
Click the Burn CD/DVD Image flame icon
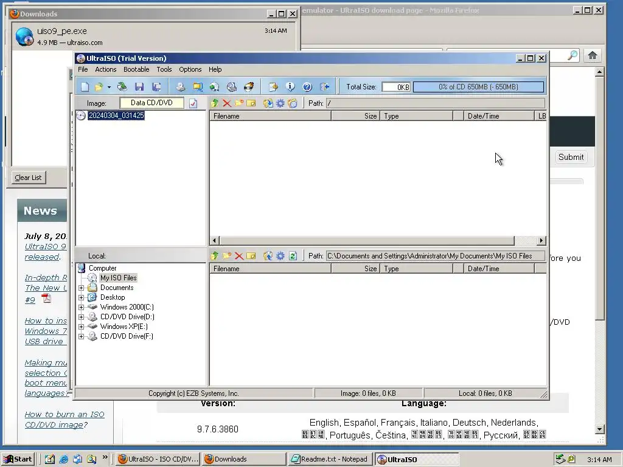pos(249,86)
